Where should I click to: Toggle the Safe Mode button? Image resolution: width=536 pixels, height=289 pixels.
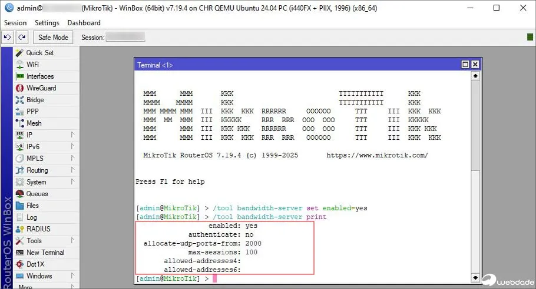coord(53,38)
